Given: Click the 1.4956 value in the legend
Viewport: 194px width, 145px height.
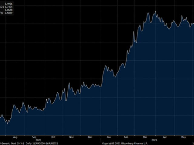Looking at the screenshot, I should (9, 3).
